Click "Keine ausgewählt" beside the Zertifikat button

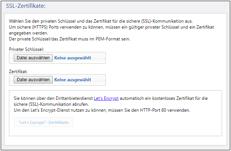pyautogui.click(x=73, y=80)
